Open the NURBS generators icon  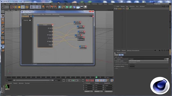(x=67, y=7)
